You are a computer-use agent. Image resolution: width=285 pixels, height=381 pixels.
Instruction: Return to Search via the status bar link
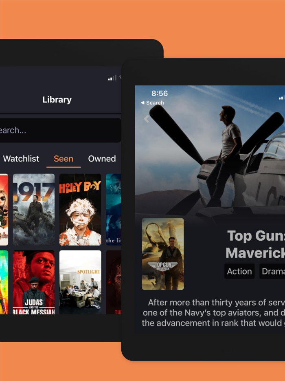click(x=153, y=103)
